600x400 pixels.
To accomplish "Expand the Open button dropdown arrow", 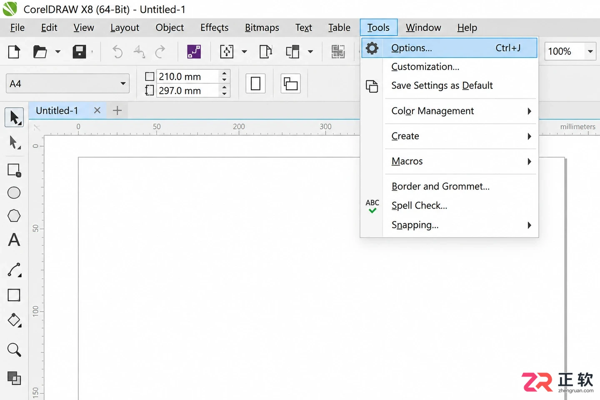I will (58, 52).
